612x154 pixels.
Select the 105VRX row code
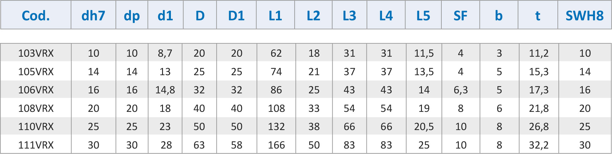click(x=36, y=72)
